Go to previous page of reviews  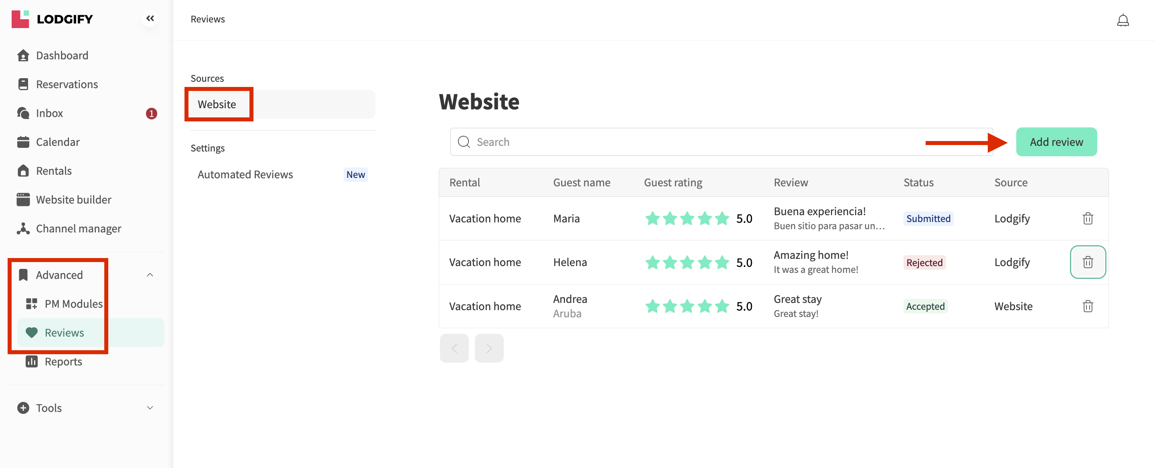[x=454, y=348]
